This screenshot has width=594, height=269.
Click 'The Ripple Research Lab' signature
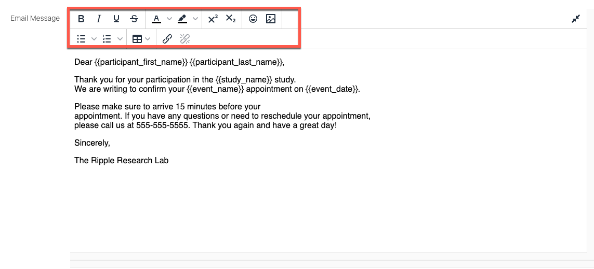pos(121,160)
